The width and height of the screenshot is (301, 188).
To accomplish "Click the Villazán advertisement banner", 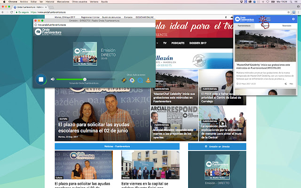I will 194,61.
